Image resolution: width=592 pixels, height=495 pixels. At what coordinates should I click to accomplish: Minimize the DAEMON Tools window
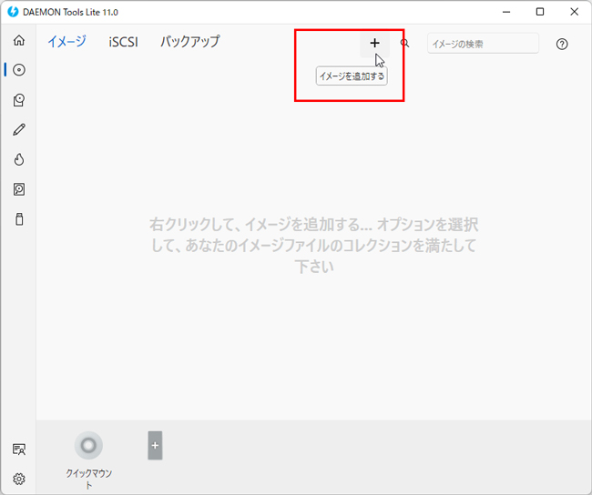(x=506, y=12)
